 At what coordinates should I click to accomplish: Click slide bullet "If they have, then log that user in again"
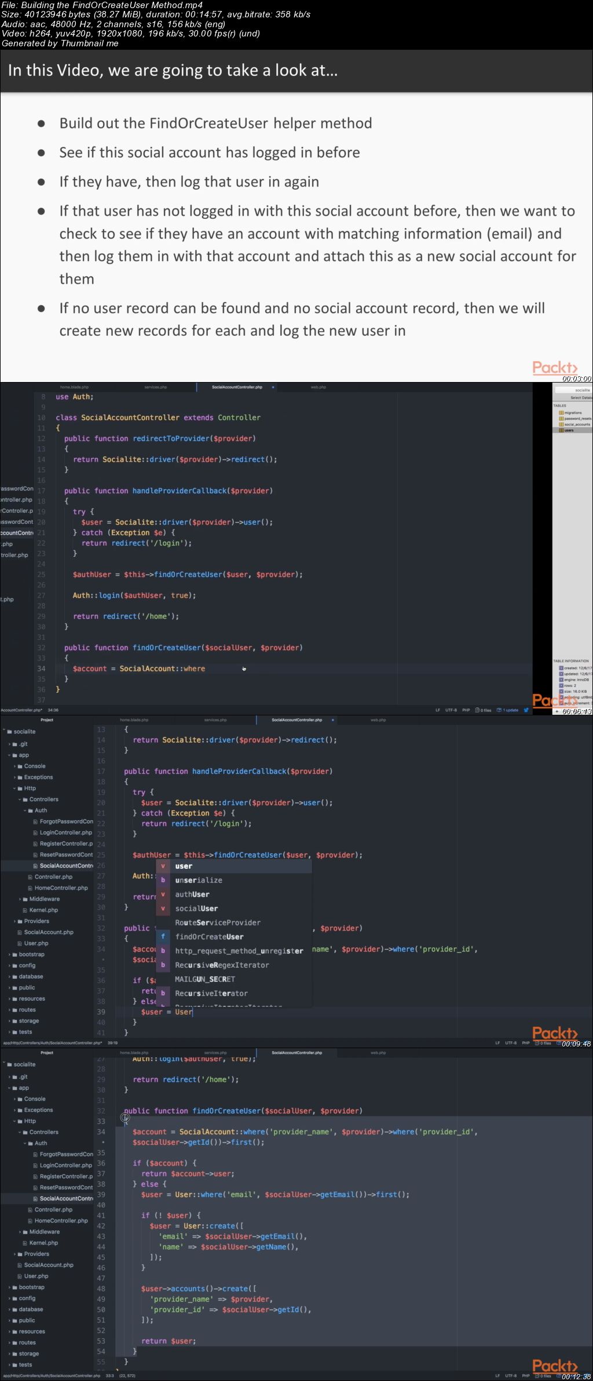coord(189,182)
